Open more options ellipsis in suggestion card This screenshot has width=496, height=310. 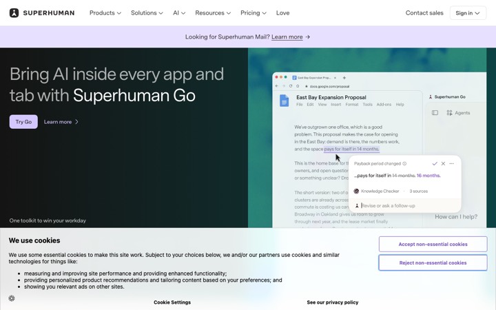pyautogui.click(x=452, y=163)
